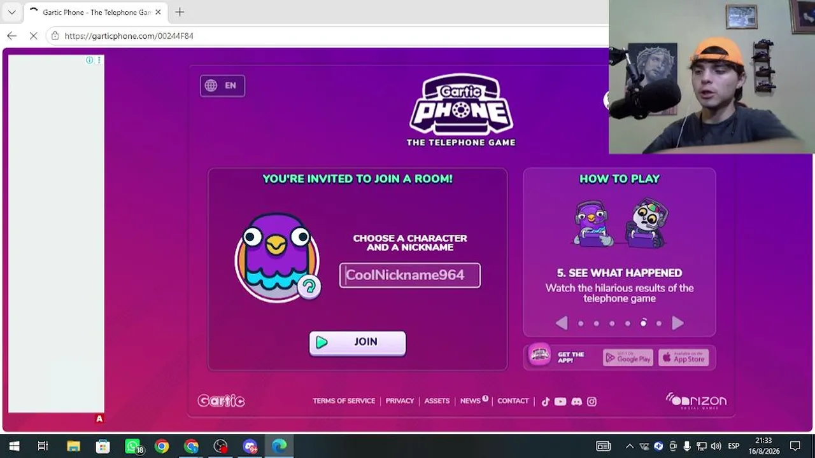Get the app on the App Store
This screenshot has height=458, width=815.
(x=683, y=357)
